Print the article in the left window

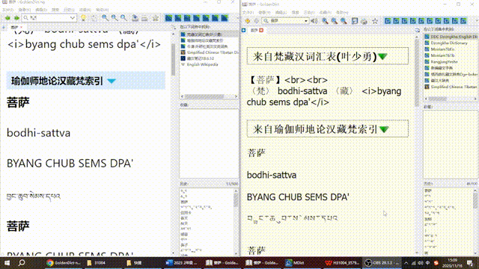(x=144, y=18)
